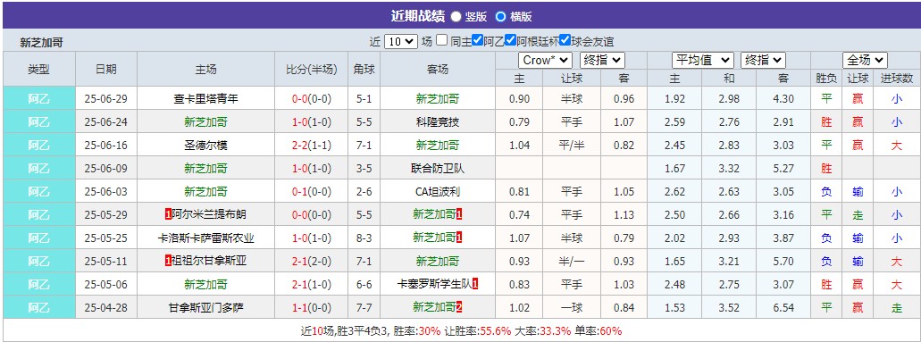Click the 角球 column header
Image resolution: width=921 pixels, height=342 pixels.
pyautogui.click(x=364, y=69)
